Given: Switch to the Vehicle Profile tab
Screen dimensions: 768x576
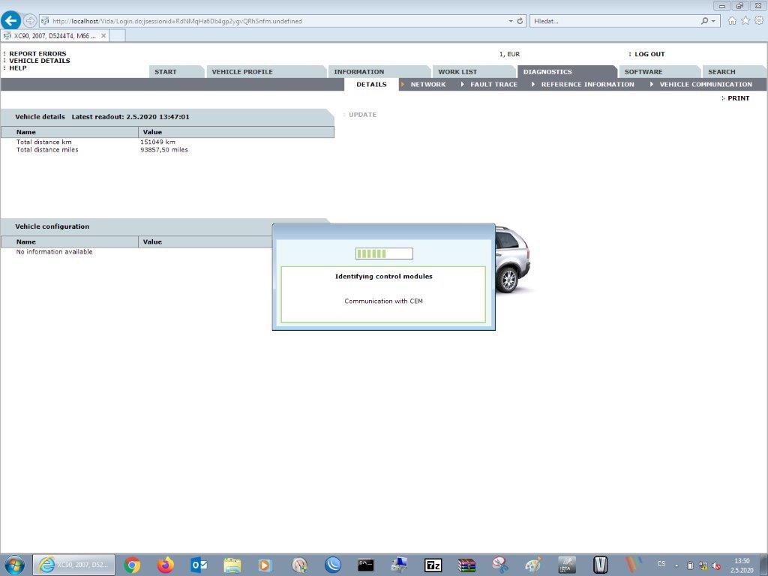Looking at the screenshot, I should (242, 72).
